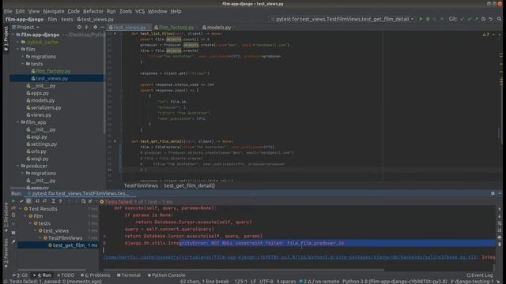Screen dimensions: 506x284
Task: Collapse all test results icon
Action: coord(60,201)
